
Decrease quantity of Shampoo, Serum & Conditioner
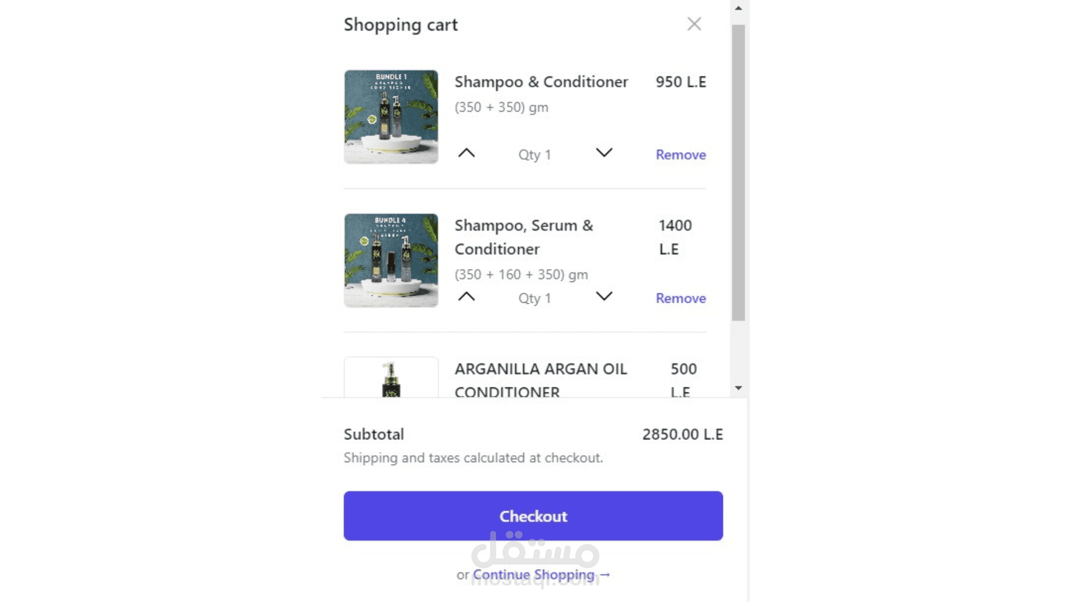[x=604, y=296]
